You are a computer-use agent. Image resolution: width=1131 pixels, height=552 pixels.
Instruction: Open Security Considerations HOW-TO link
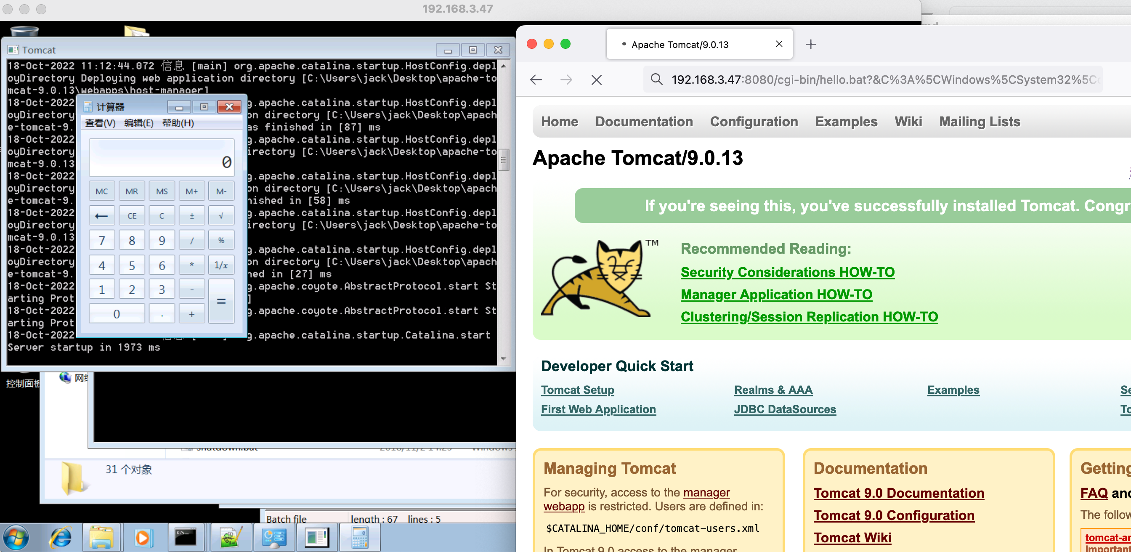pyautogui.click(x=787, y=272)
